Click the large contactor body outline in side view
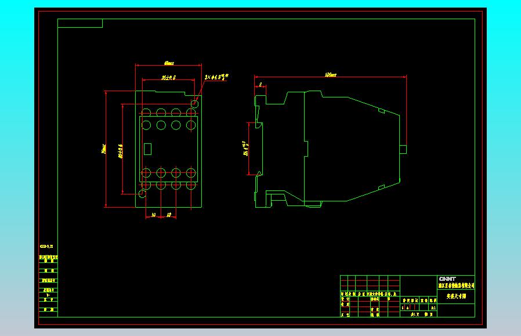Image resolution: width=521 pixels, height=336 pixels. pos(352,149)
